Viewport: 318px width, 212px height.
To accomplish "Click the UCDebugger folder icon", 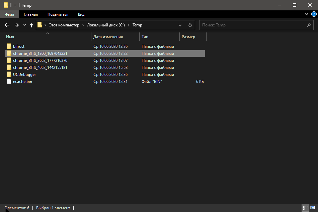I will 9,74.
